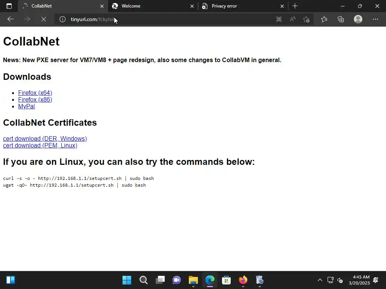
Task: Open Windows Widgets on the taskbar
Action: 11,280
